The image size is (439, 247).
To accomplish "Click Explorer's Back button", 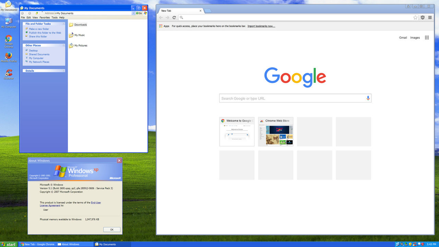I will click(x=23, y=13).
